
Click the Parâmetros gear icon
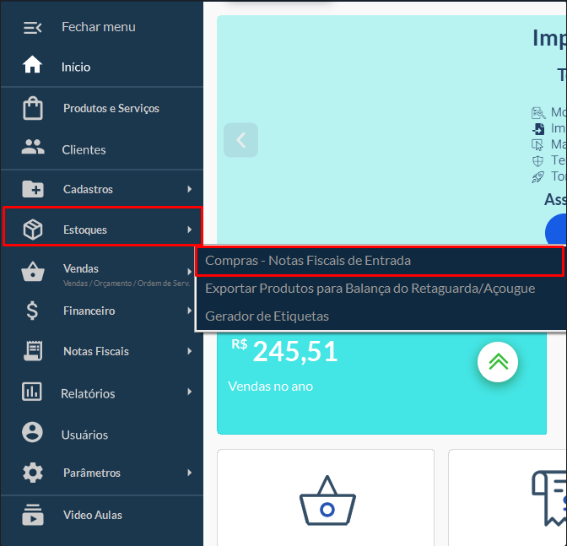(32, 473)
